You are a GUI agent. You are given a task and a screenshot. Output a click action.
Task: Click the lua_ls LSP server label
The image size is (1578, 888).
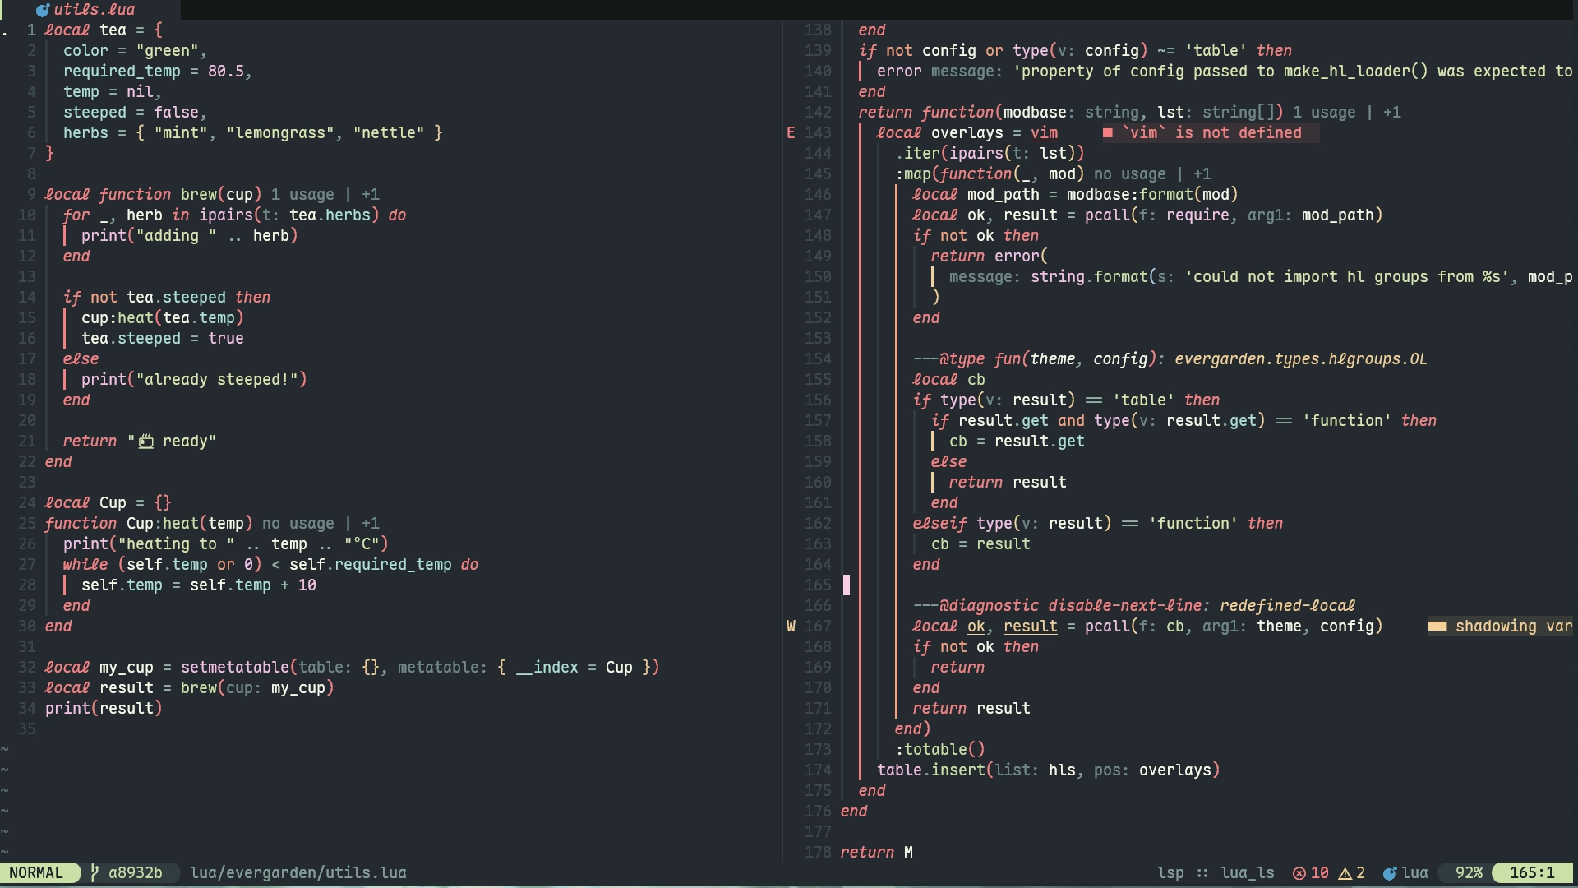[x=1247, y=873]
